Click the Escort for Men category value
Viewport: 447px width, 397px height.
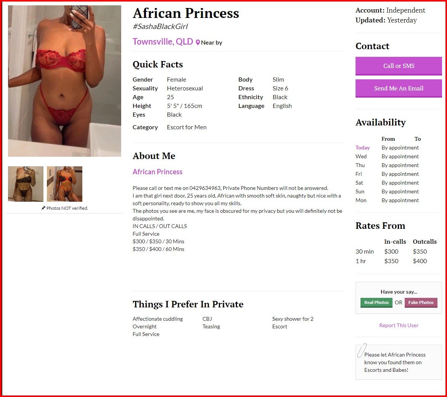tap(187, 127)
